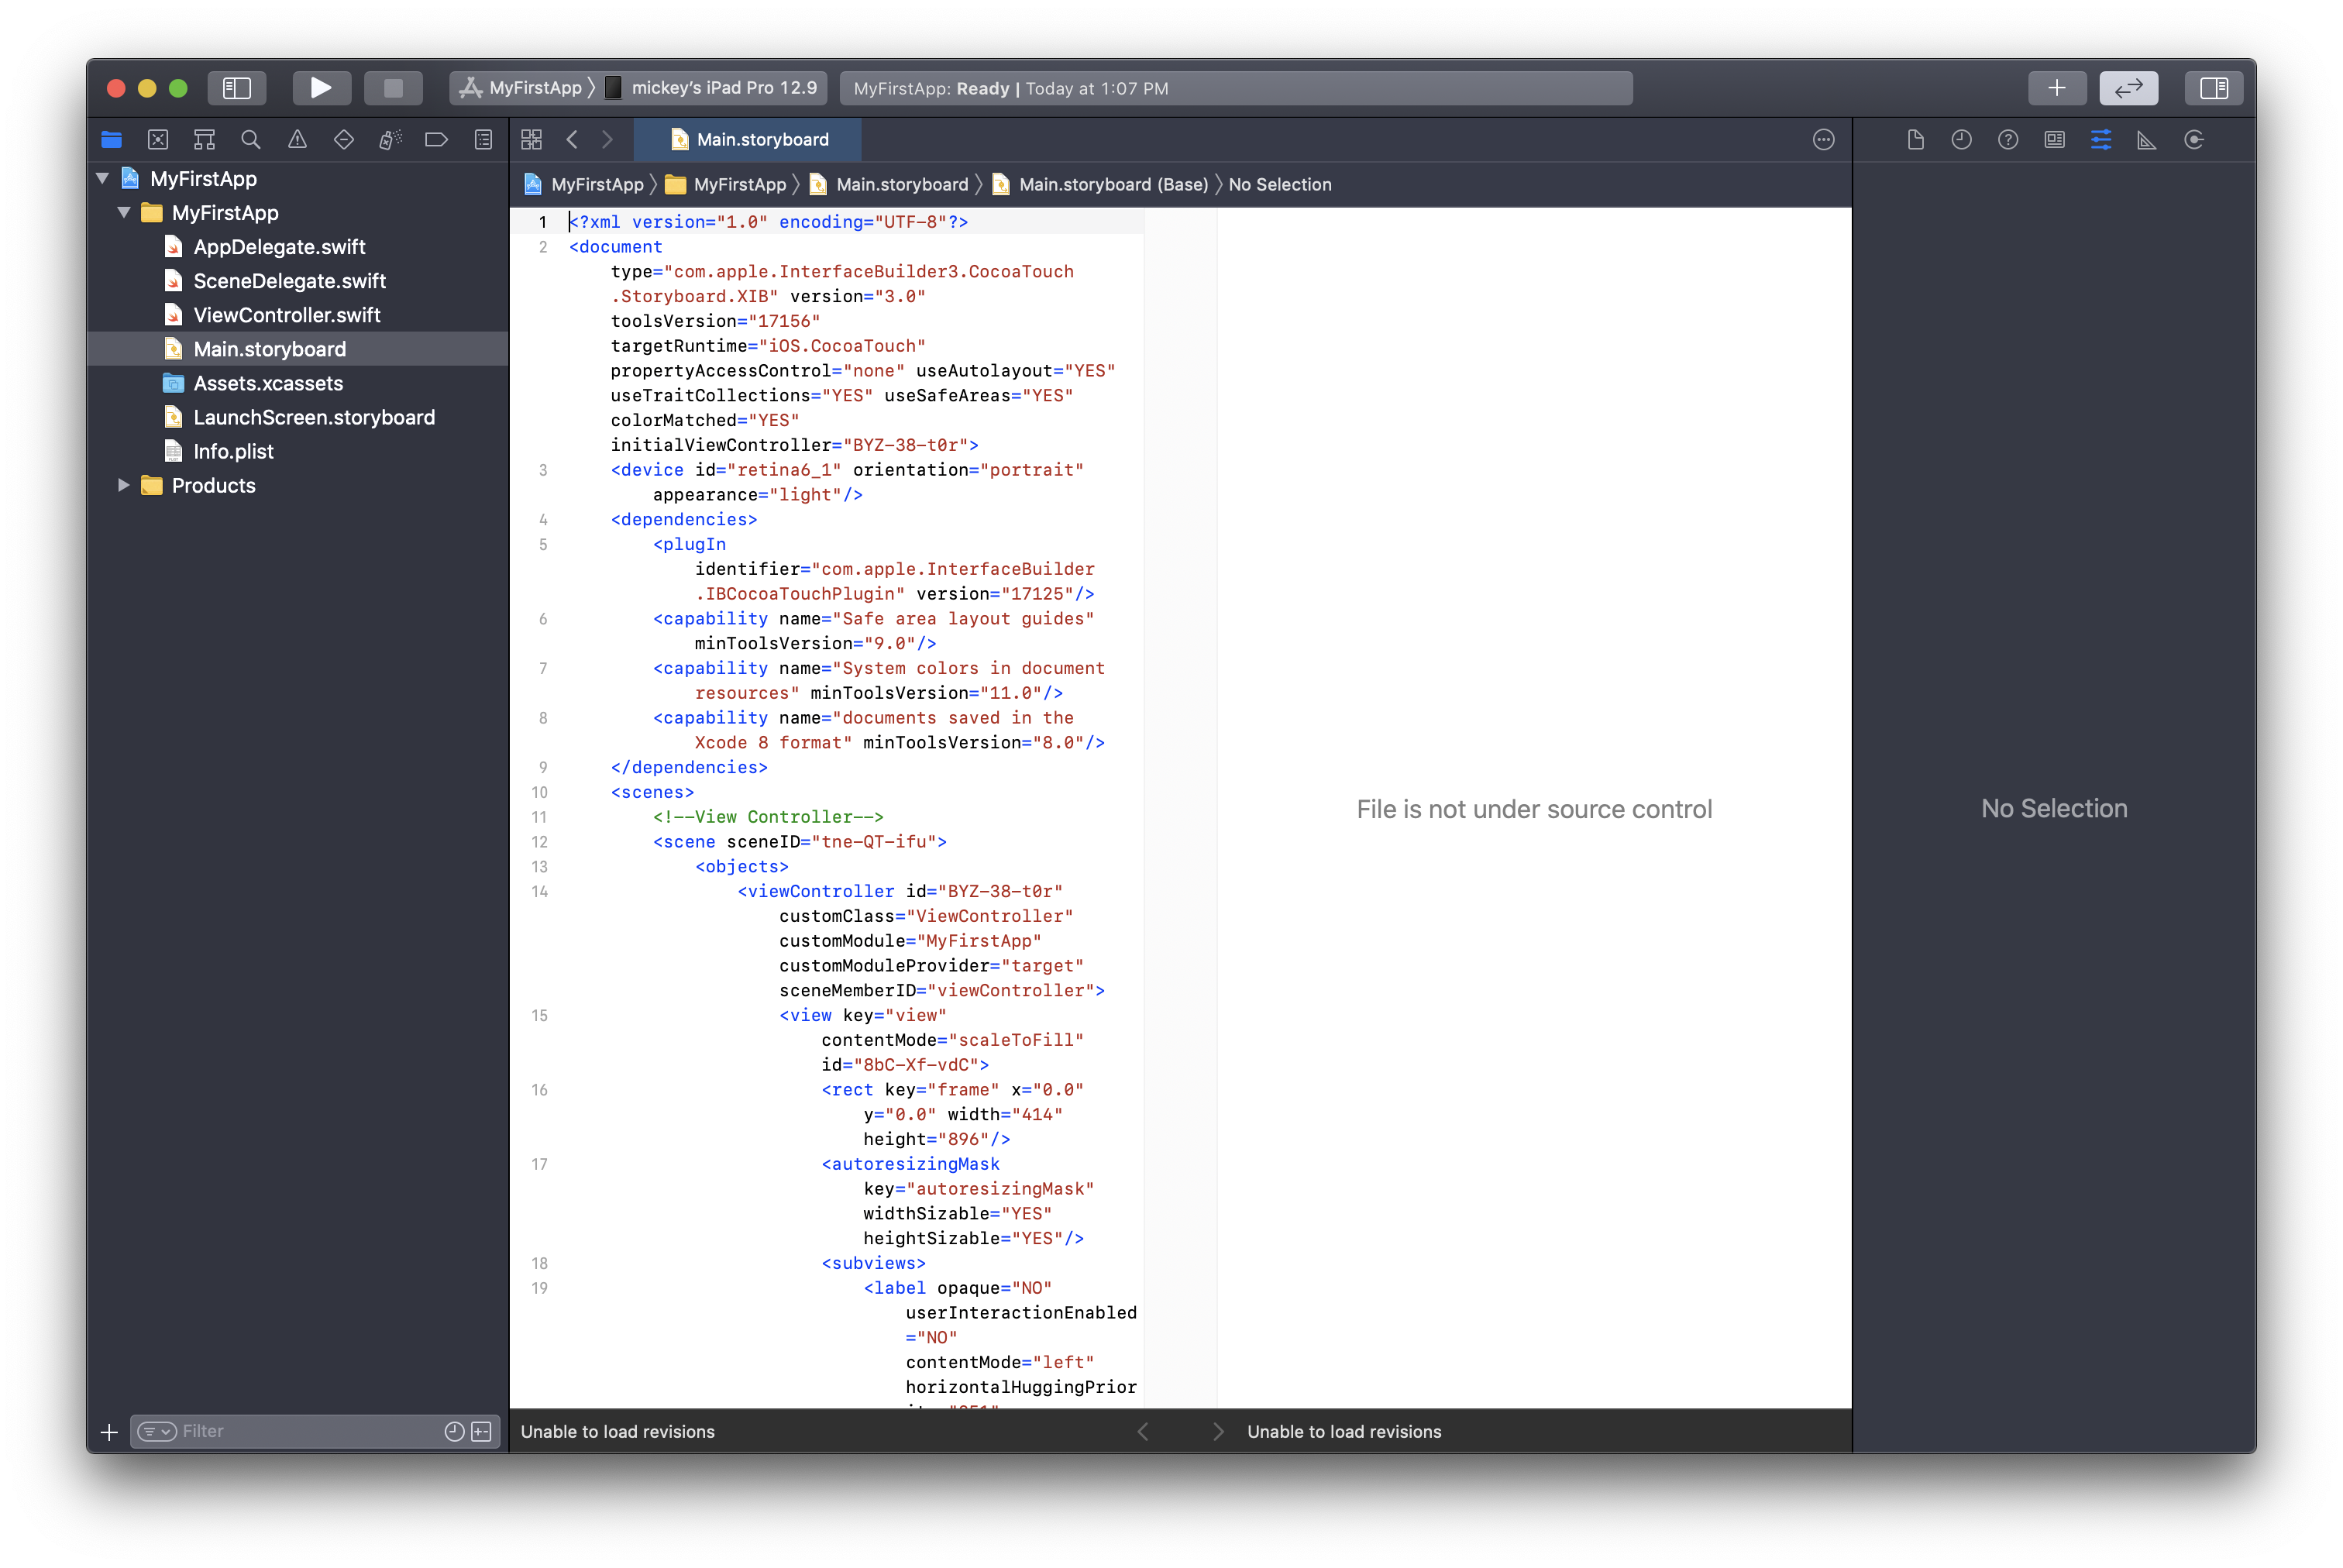The height and width of the screenshot is (1568, 2343).
Task: Click MyFirstApp project in jump bar
Action: pyautogui.click(x=584, y=185)
